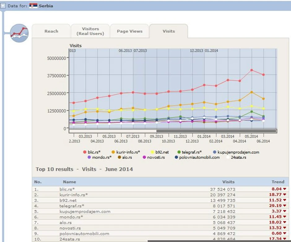Collapse the Data for Serbia section arrow

pos(3,6)
